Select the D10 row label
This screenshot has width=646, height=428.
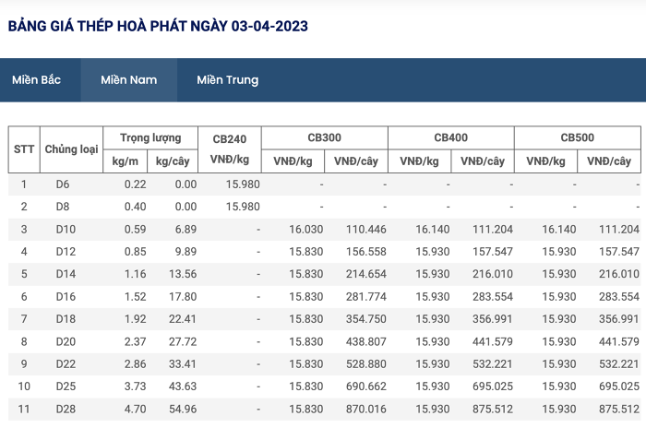(x=66, y=229)
